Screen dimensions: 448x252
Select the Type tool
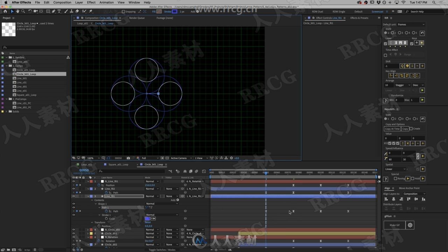[59, 11]
